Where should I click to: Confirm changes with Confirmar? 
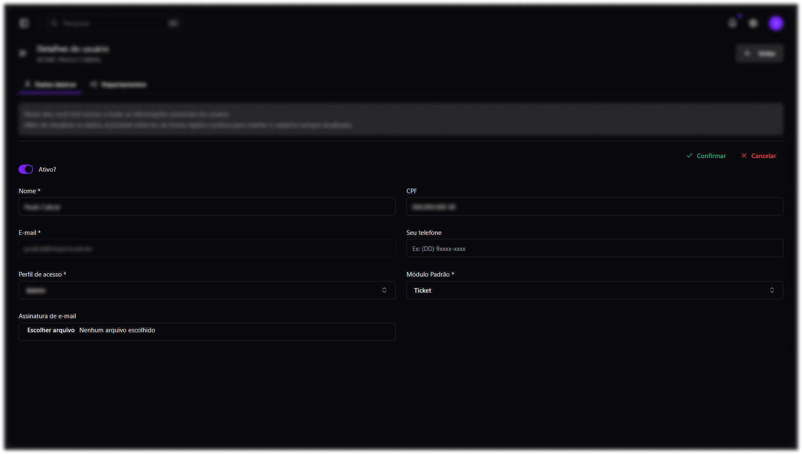(x=706, y=156)
